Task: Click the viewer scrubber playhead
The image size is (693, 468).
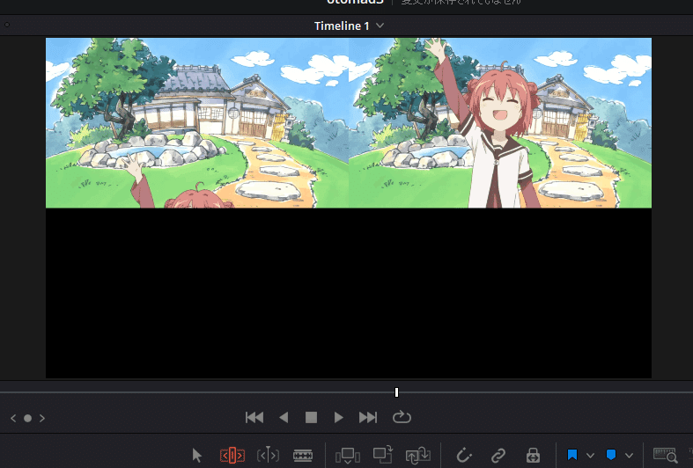Action: coord(396,392)
